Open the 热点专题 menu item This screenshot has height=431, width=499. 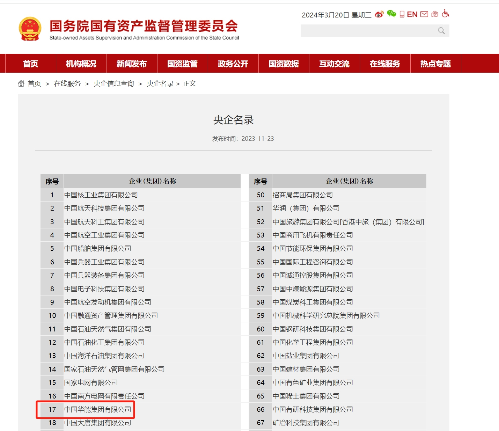pos(435,63)
